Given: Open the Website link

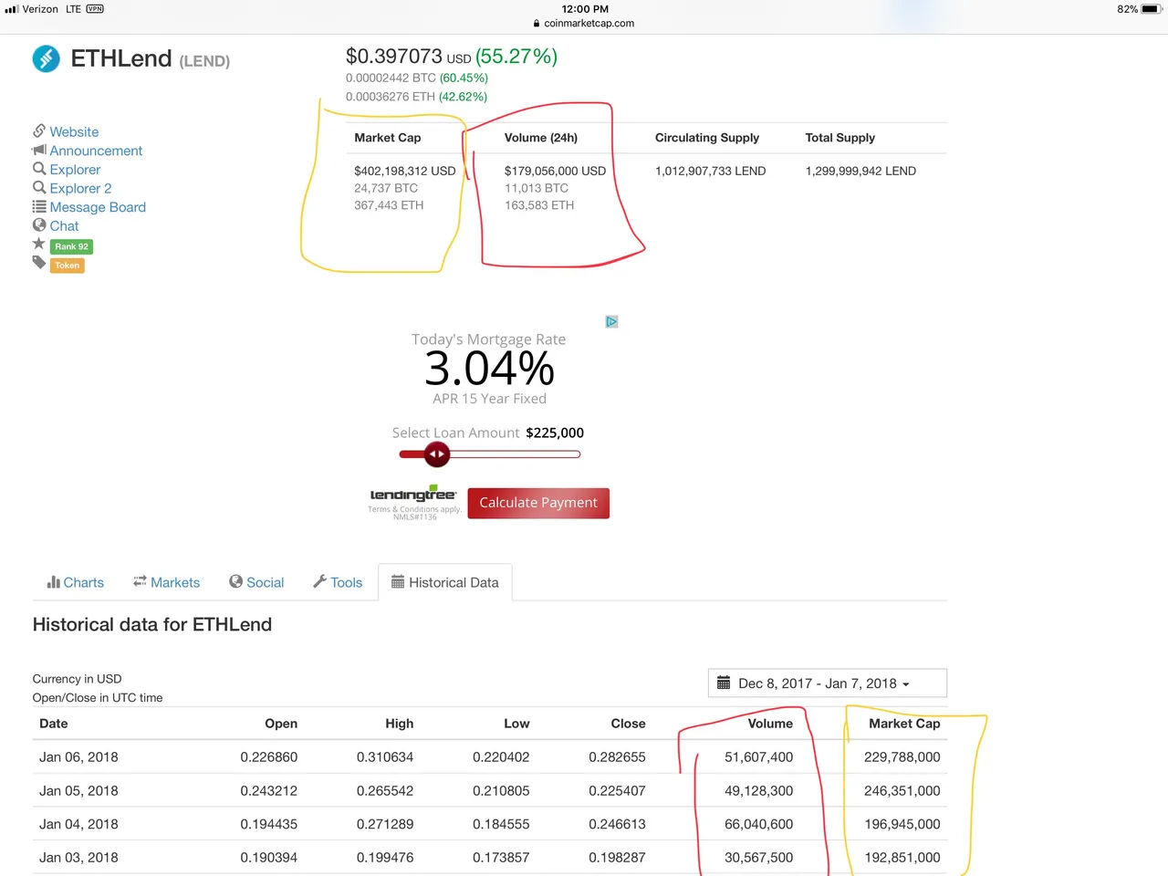Looking at the screenshot, I should [x=74, y=131].
